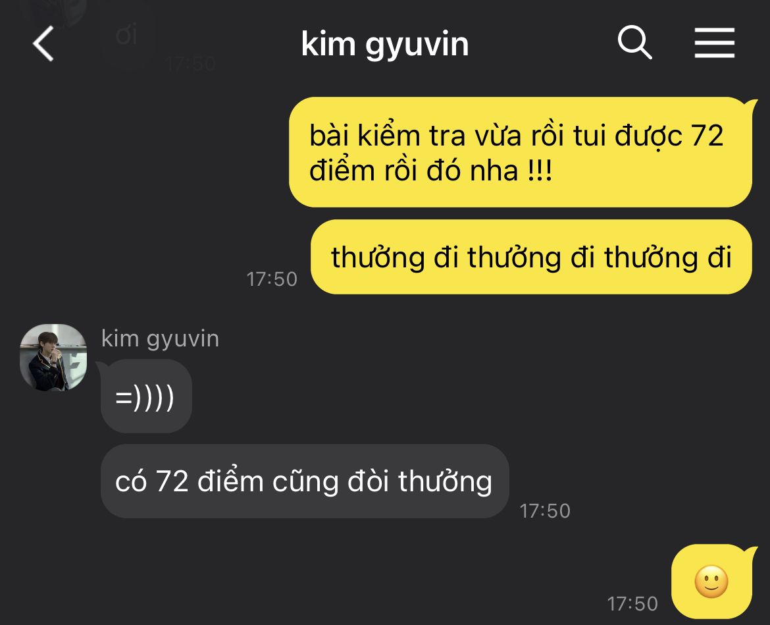Tap 17:50 timestamp beside "thưởng đi" bubble
This screenshot has width=770, height=625.
[x=272, y=279]
